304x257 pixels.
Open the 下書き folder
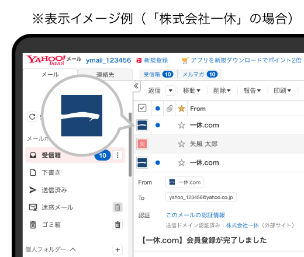pyautogui.click(x=51, y=173)
